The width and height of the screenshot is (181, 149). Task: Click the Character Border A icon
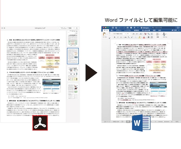[x=152, y=34]
